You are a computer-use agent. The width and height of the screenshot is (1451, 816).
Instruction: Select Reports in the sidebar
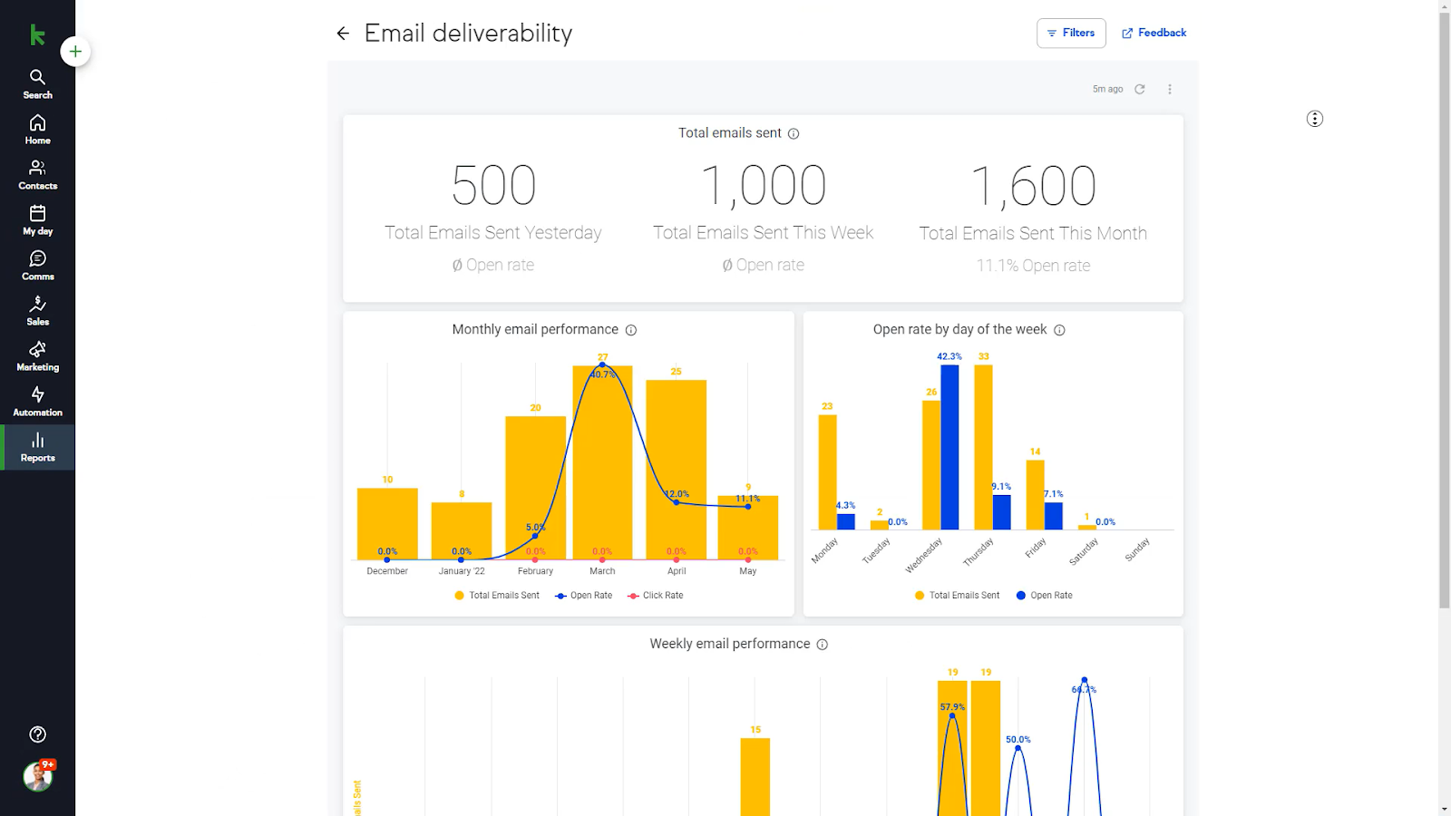37,447
